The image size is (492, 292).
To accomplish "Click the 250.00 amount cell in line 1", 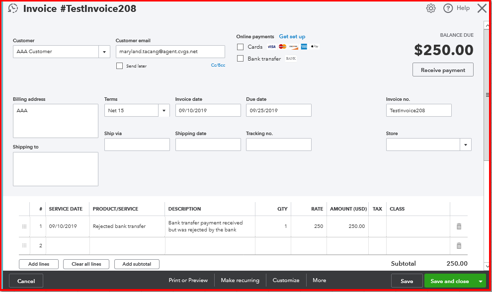I will [348, 226].
